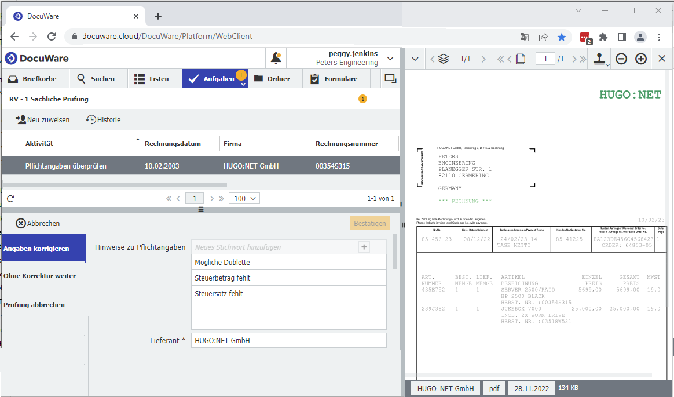The width and height of the screenshot is (674, 397).
Task: Zoom out of the document with the minus icon
Action: tap(621, 59)
